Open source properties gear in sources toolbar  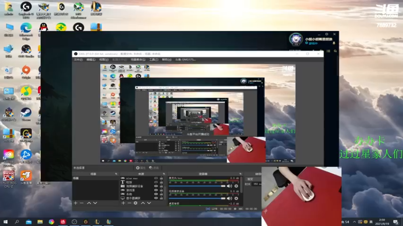point(136,203)
